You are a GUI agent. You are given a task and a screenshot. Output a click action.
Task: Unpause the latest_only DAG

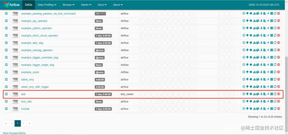pyautogui.click(x=15, y=79)
